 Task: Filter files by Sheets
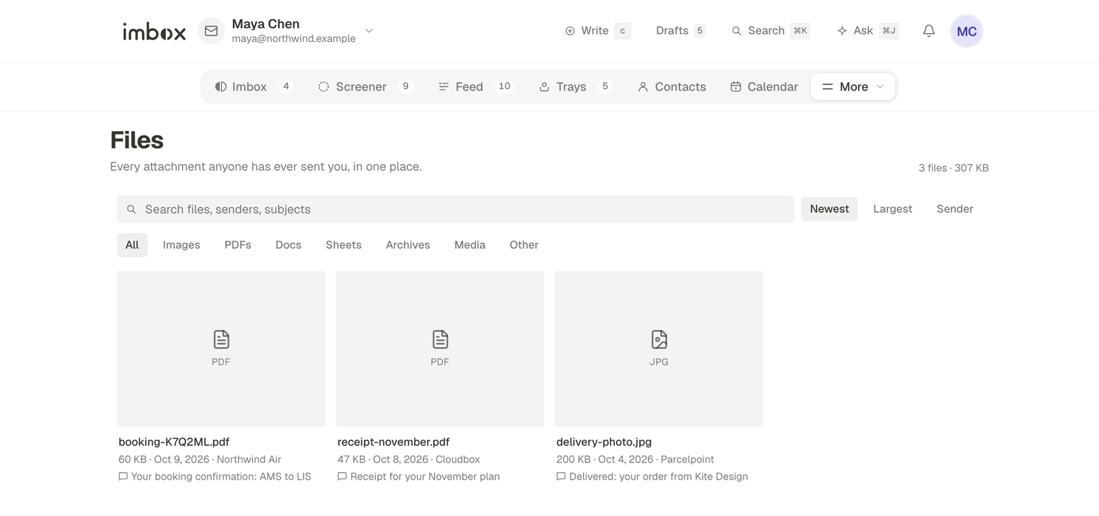[343, 245]
